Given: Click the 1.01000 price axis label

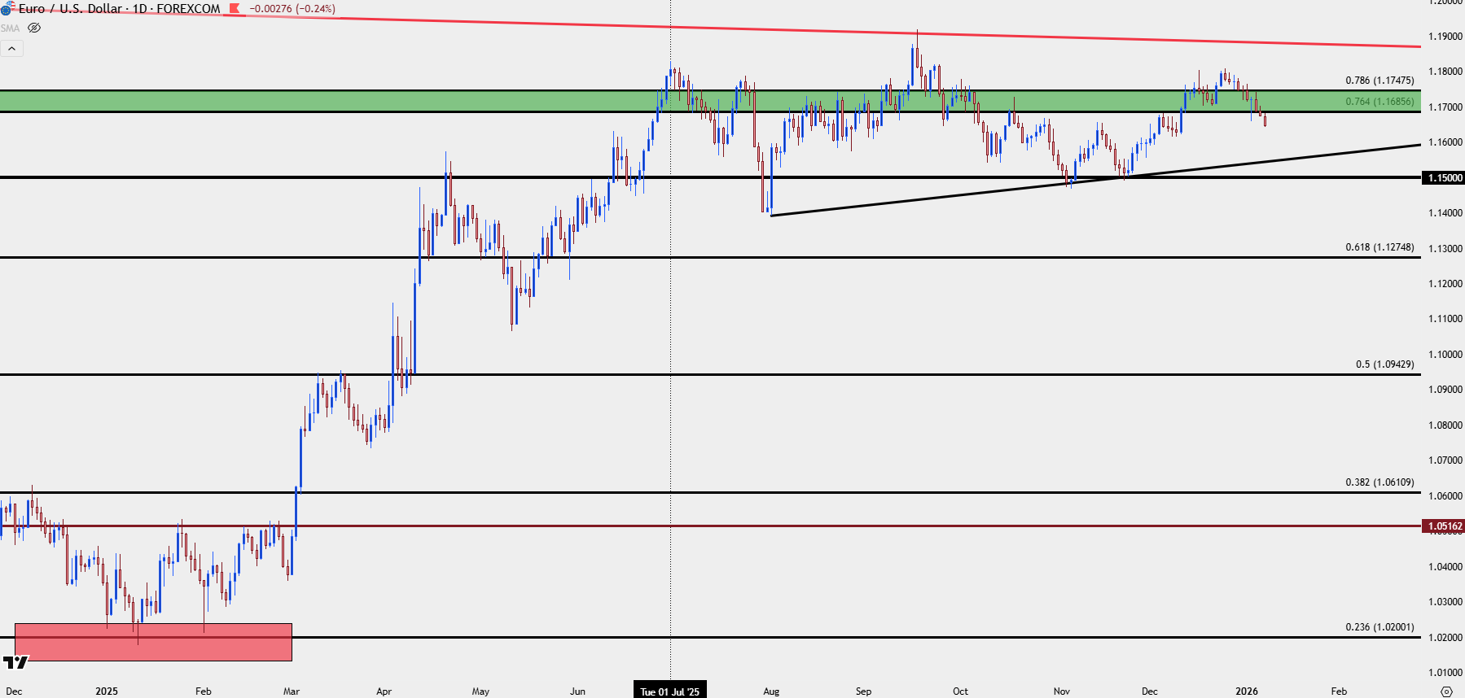Looking at the screenshot, I should coord(1445,673).
